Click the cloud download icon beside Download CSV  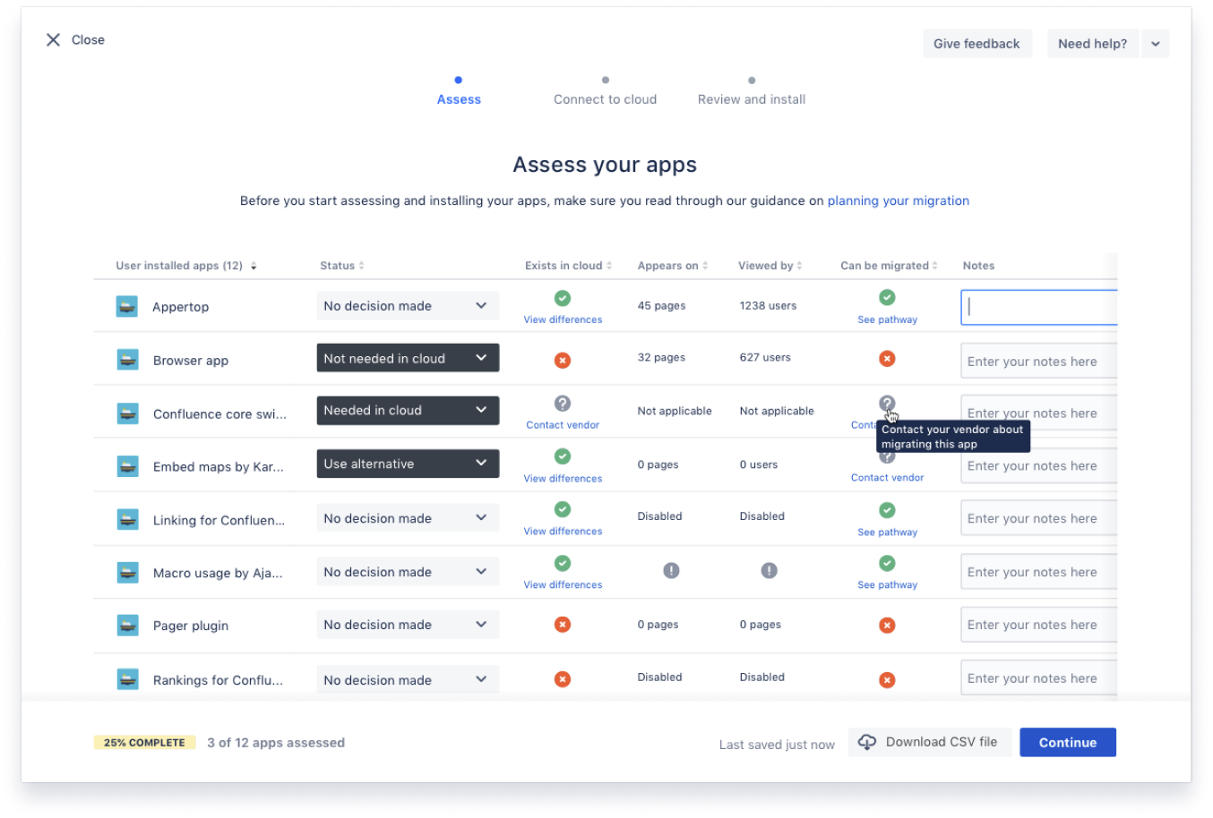tap(867, 742)
